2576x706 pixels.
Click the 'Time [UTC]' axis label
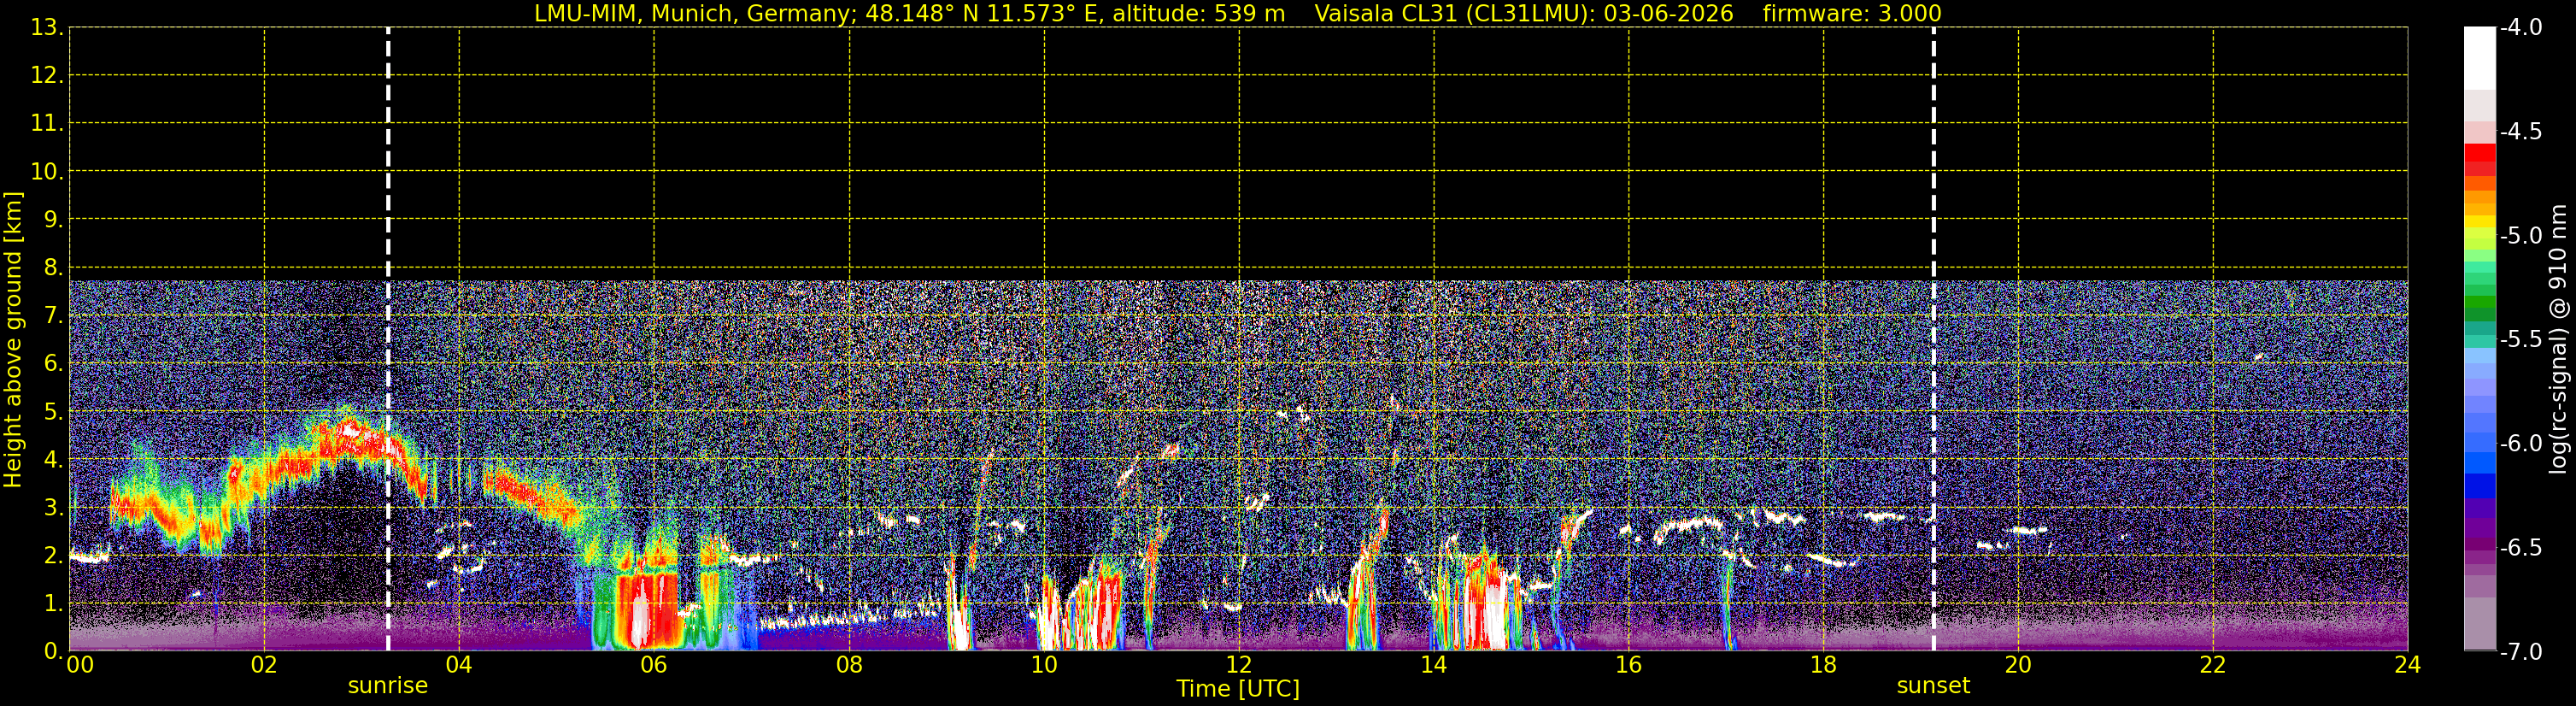pos(1238,688)
